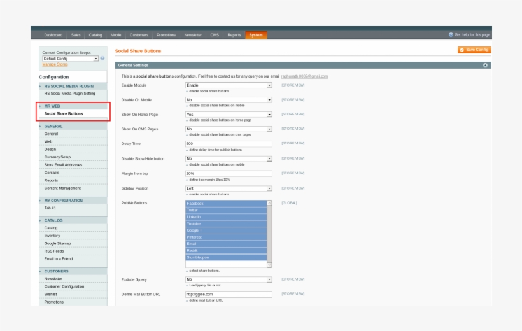Open the Sidebar Position dropdown
This screenshot has height=331, width=522.
pos(229,188)
